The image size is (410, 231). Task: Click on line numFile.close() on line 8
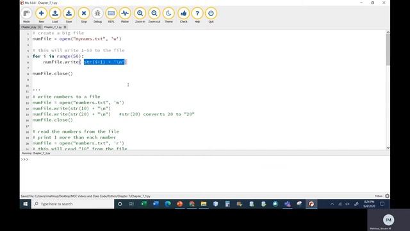point(53,74)
